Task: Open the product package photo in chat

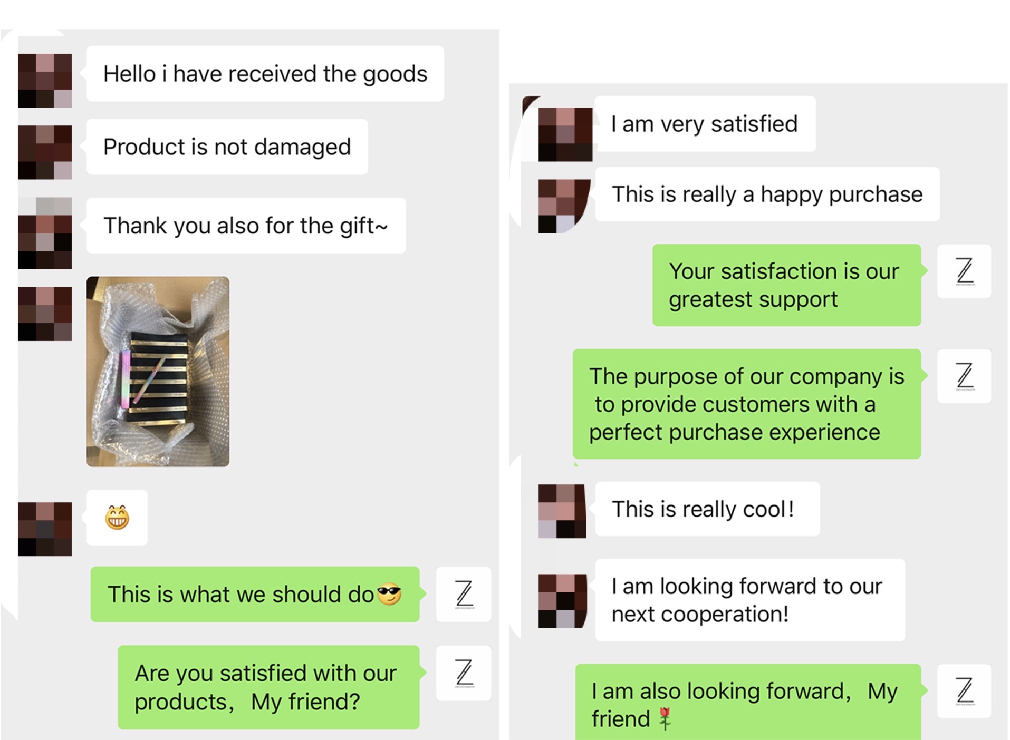Action: click(x=158, y=372)
